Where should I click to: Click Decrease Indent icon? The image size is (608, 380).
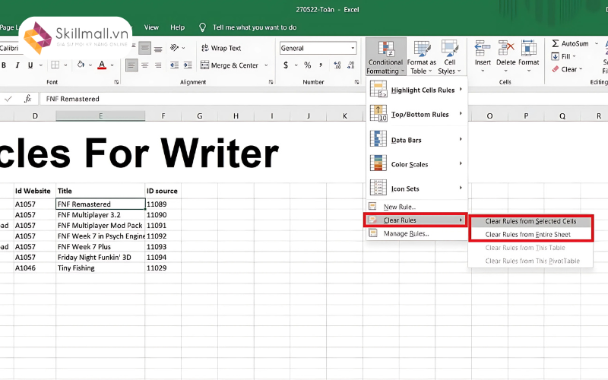175,65
